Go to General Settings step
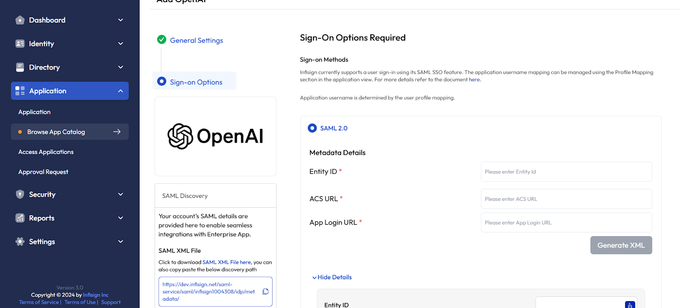Viewport: 689px width, 308px height. click(x=196, y=40)
